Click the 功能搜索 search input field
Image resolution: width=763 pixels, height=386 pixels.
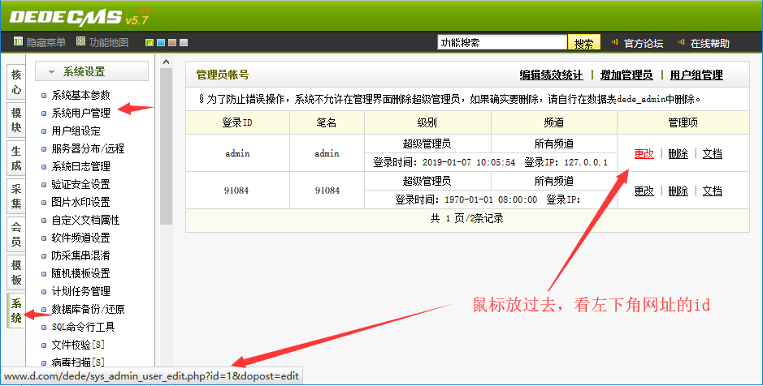(501, 42)
